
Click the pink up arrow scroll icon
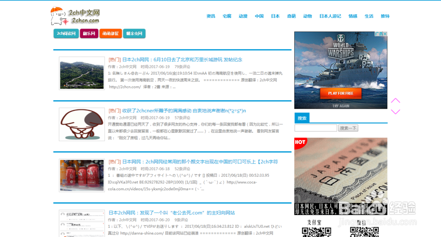[396, 101]
